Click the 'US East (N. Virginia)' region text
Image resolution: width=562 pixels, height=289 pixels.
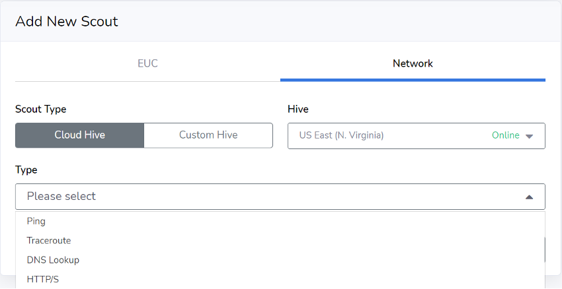341,135
